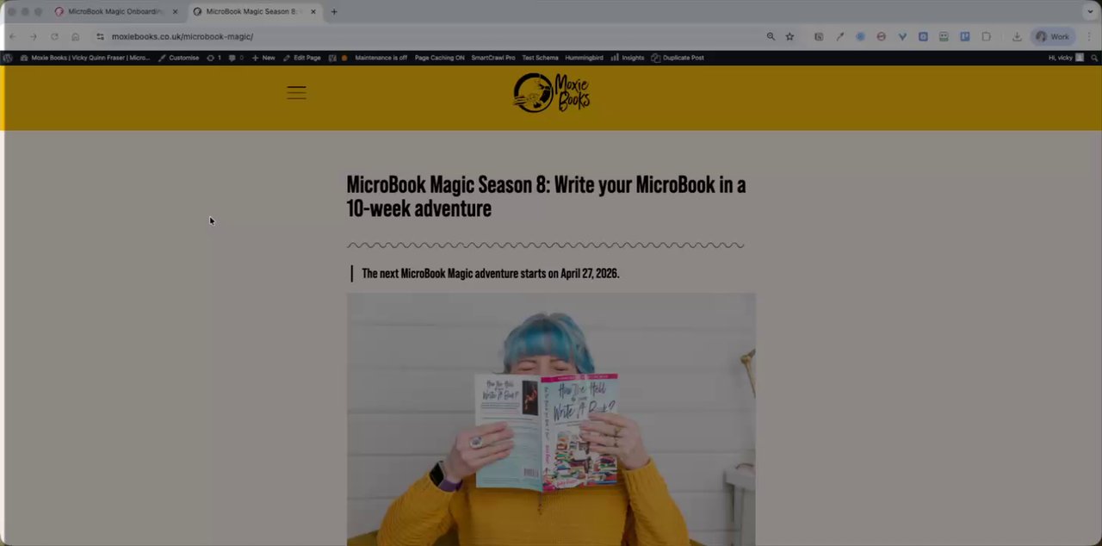
Task: Switch to MicroBook Magic Onboarding tab
Action: coord(115,11)
